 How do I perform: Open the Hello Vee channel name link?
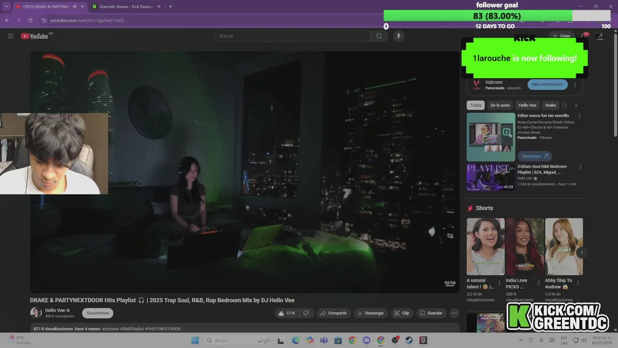[55, 310]
